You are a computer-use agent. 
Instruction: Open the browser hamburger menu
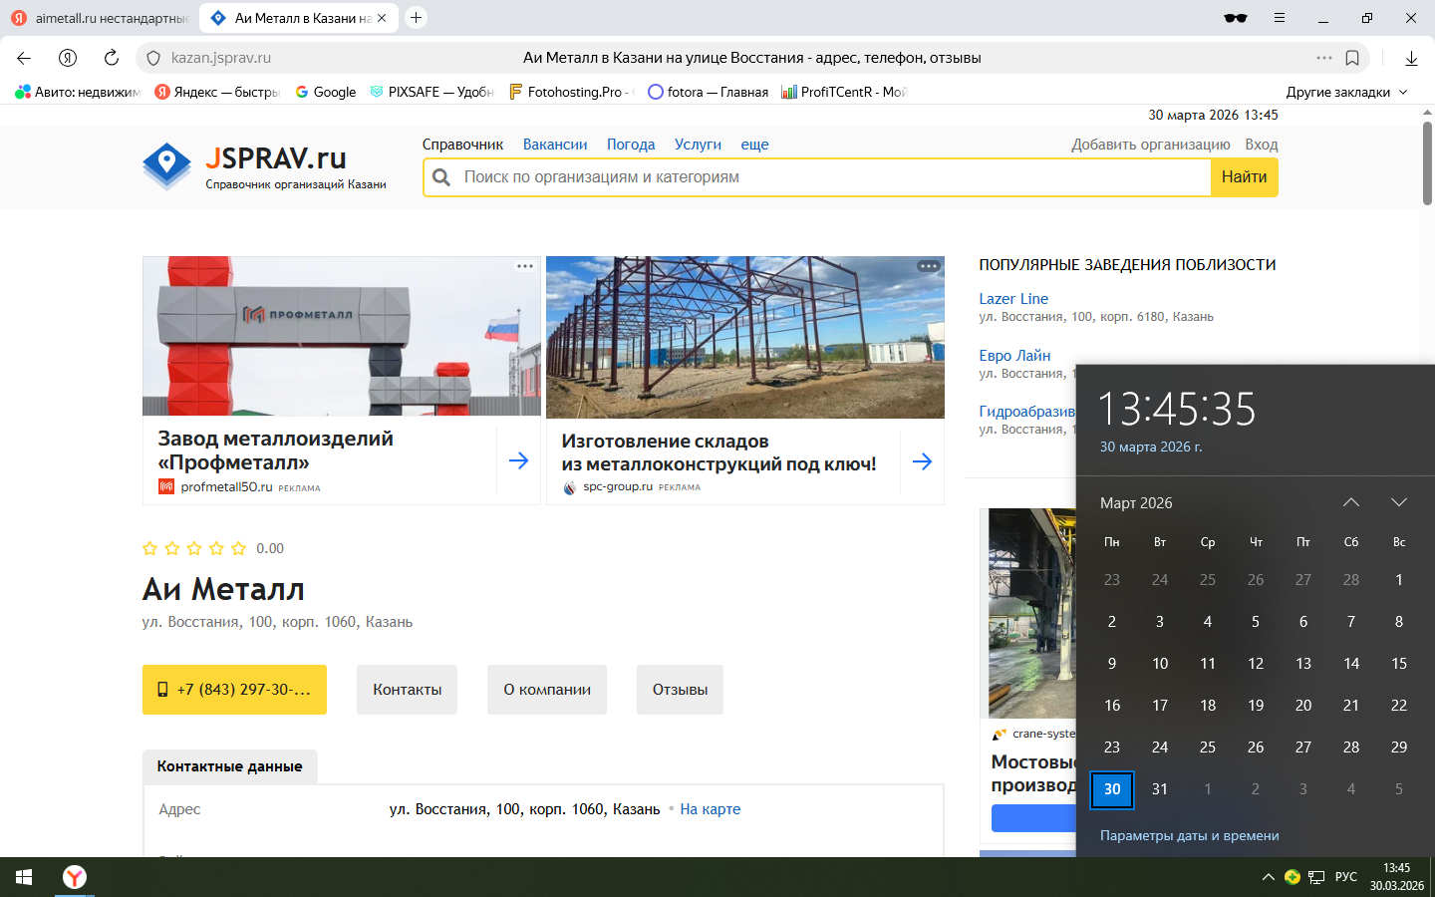click(1280, 18)
